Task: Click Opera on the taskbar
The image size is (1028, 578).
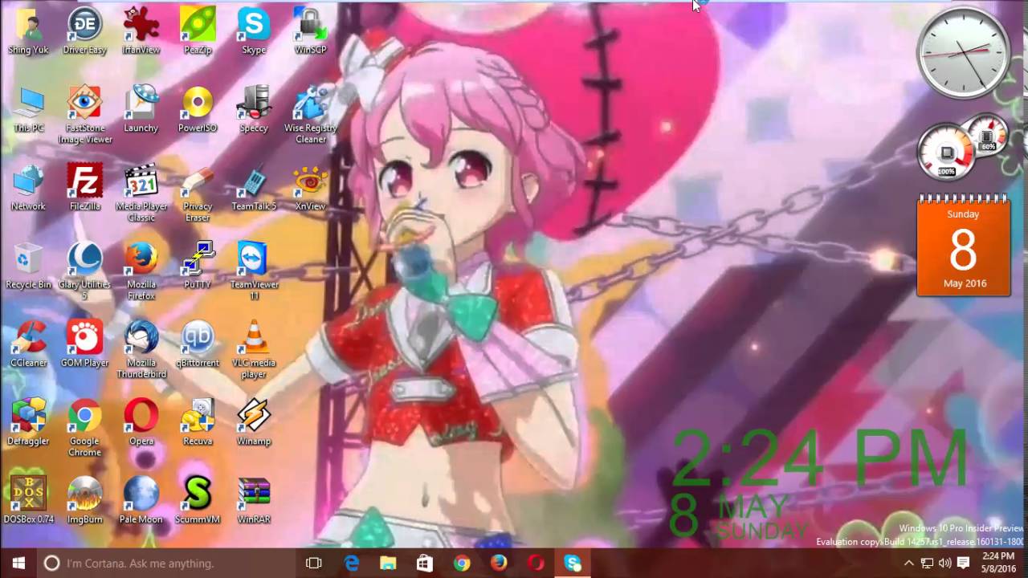Action: [x=536, y=563]
